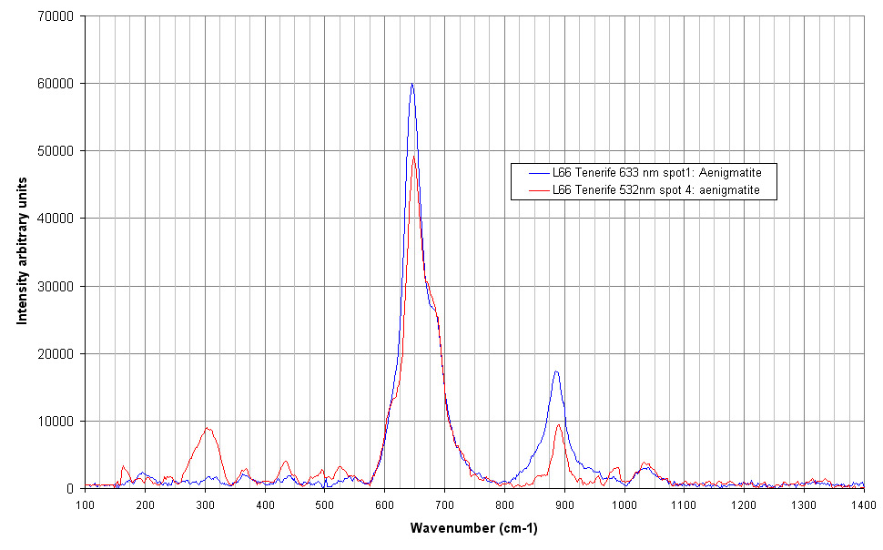Click the blue 633 nm spot1 legend entry
The height and width of the screenshot is (550, 883).
(655, 171)
